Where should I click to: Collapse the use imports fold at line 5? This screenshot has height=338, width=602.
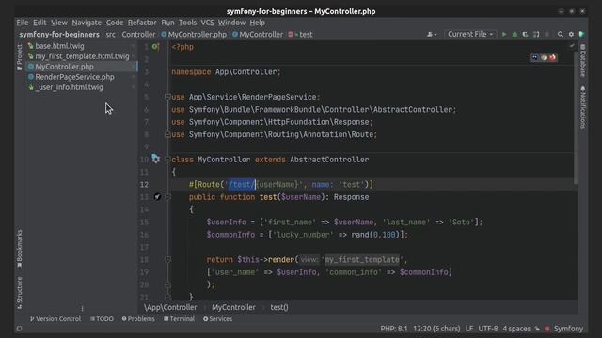point(167,97)
